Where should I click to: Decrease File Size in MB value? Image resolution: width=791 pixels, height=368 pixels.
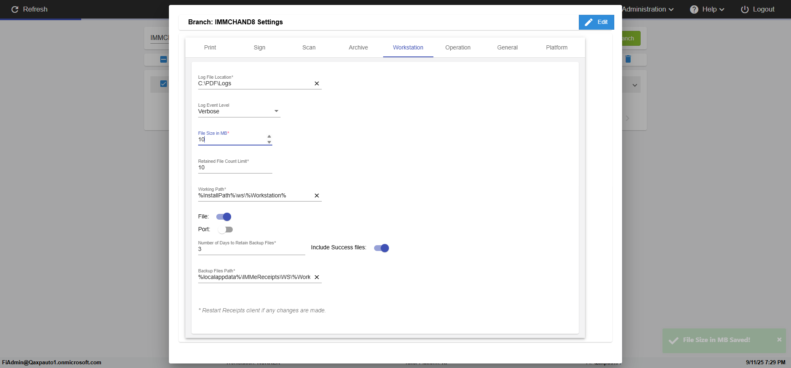269,142
